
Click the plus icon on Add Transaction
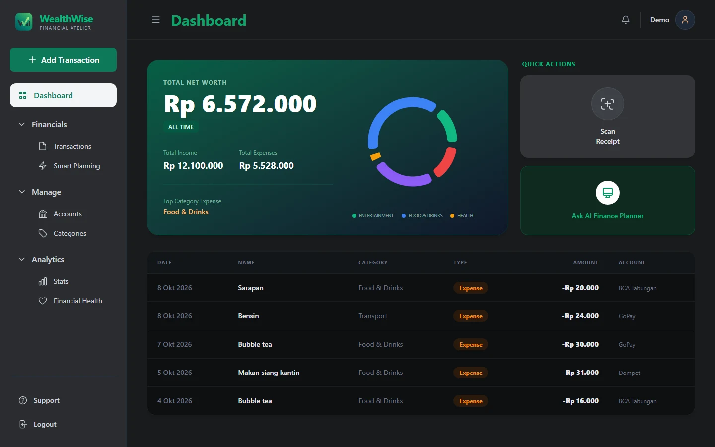point(32,60)
